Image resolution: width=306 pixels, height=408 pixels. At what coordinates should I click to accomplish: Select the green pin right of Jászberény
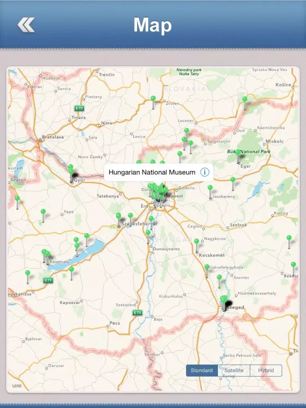[x=233, y=180]
